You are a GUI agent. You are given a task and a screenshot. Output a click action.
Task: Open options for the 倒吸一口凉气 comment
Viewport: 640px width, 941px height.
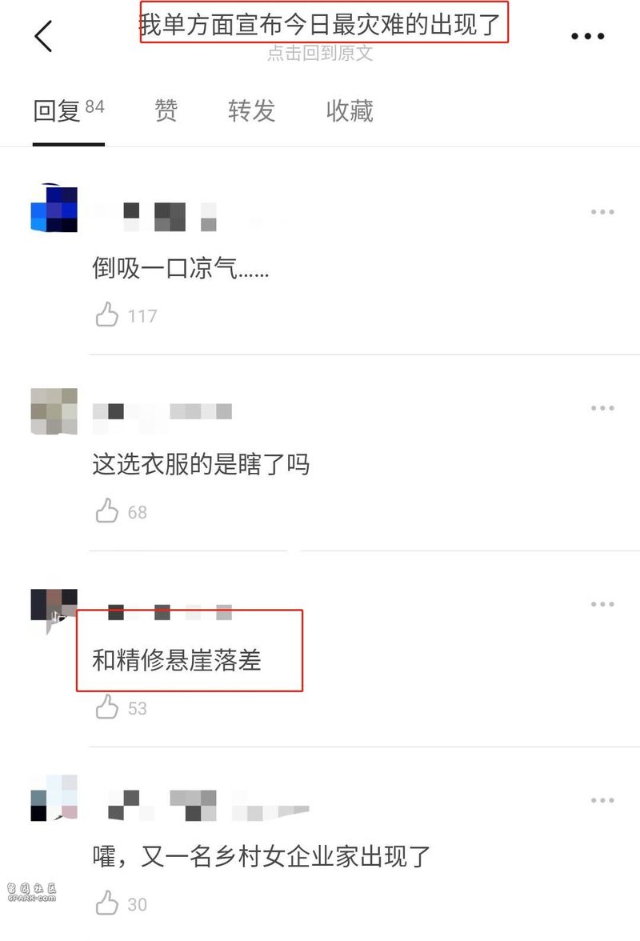pyautogui.click(x=602, y=212)
